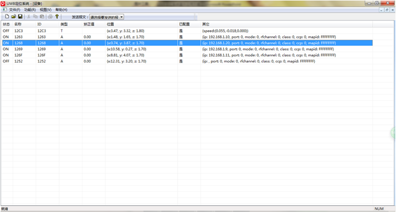This screenshot has width=396, height=212.
Task: Select the offline anchor row 1252
Action: [x=187, y=61]
